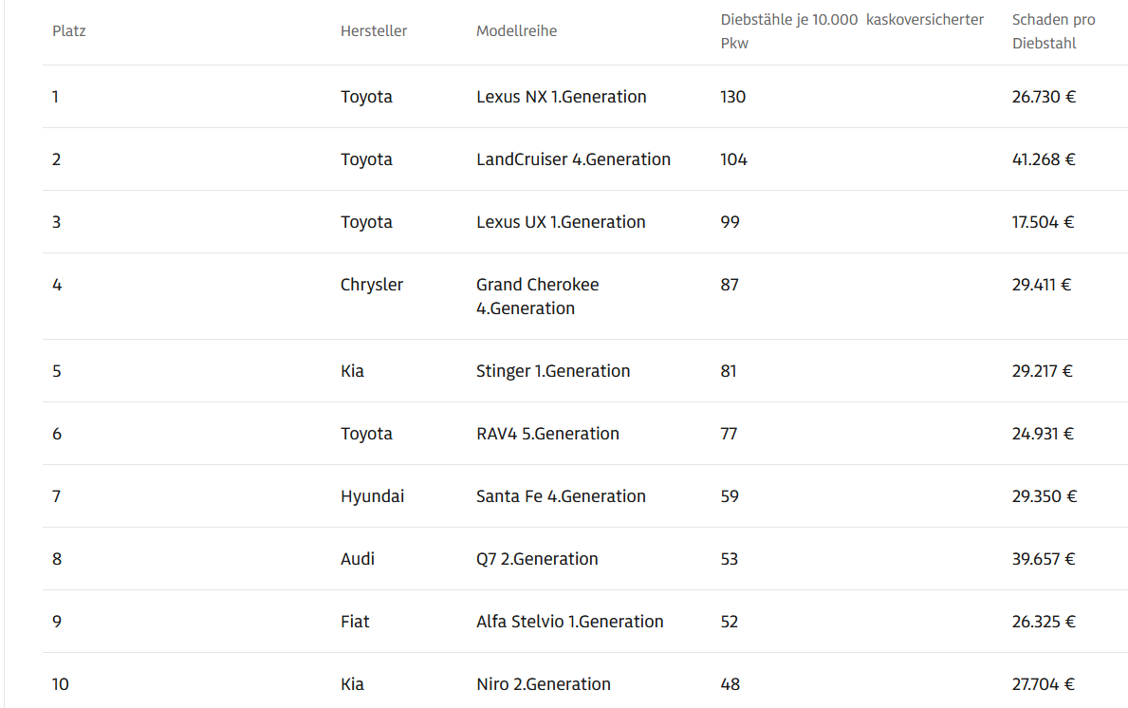
Task: Click the 'Diebstähle je 10.000 kaskoversicherter Pkw' header
Action: (852, 31)
